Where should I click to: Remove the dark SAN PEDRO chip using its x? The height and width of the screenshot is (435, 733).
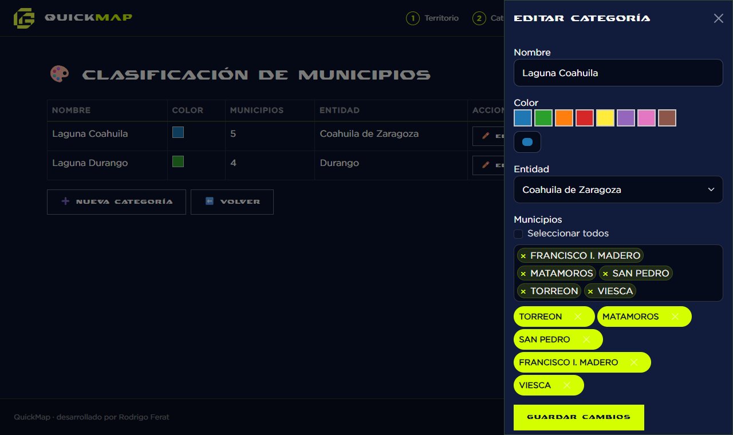[x=605, y=274]
